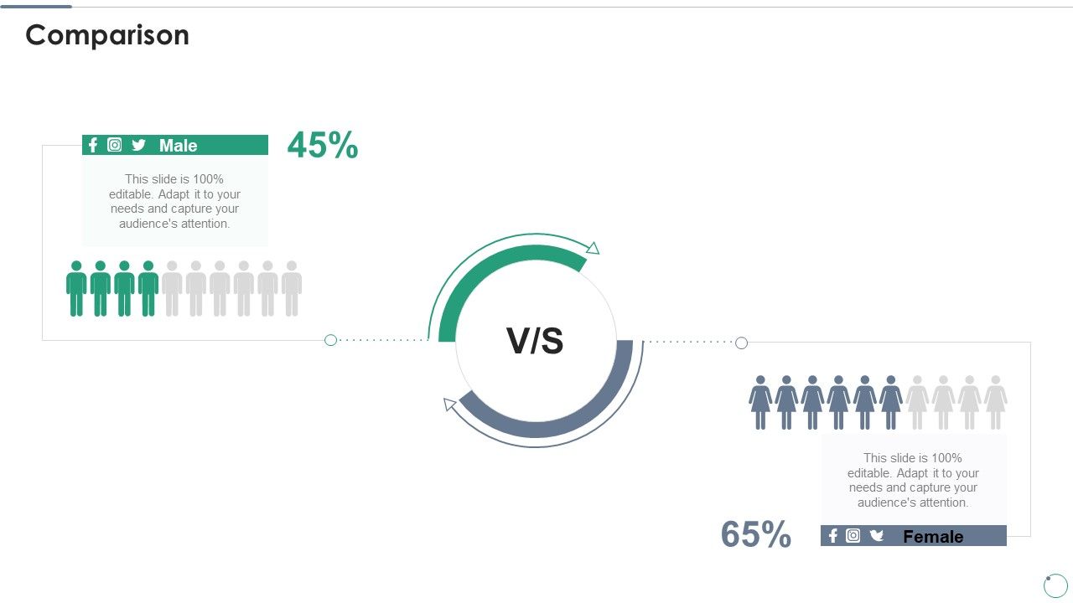Image resolution: width=1073 pixels, height=603 pixels.
Task: Click the Instagram icon in Female bar
Action: coord(853,536)
